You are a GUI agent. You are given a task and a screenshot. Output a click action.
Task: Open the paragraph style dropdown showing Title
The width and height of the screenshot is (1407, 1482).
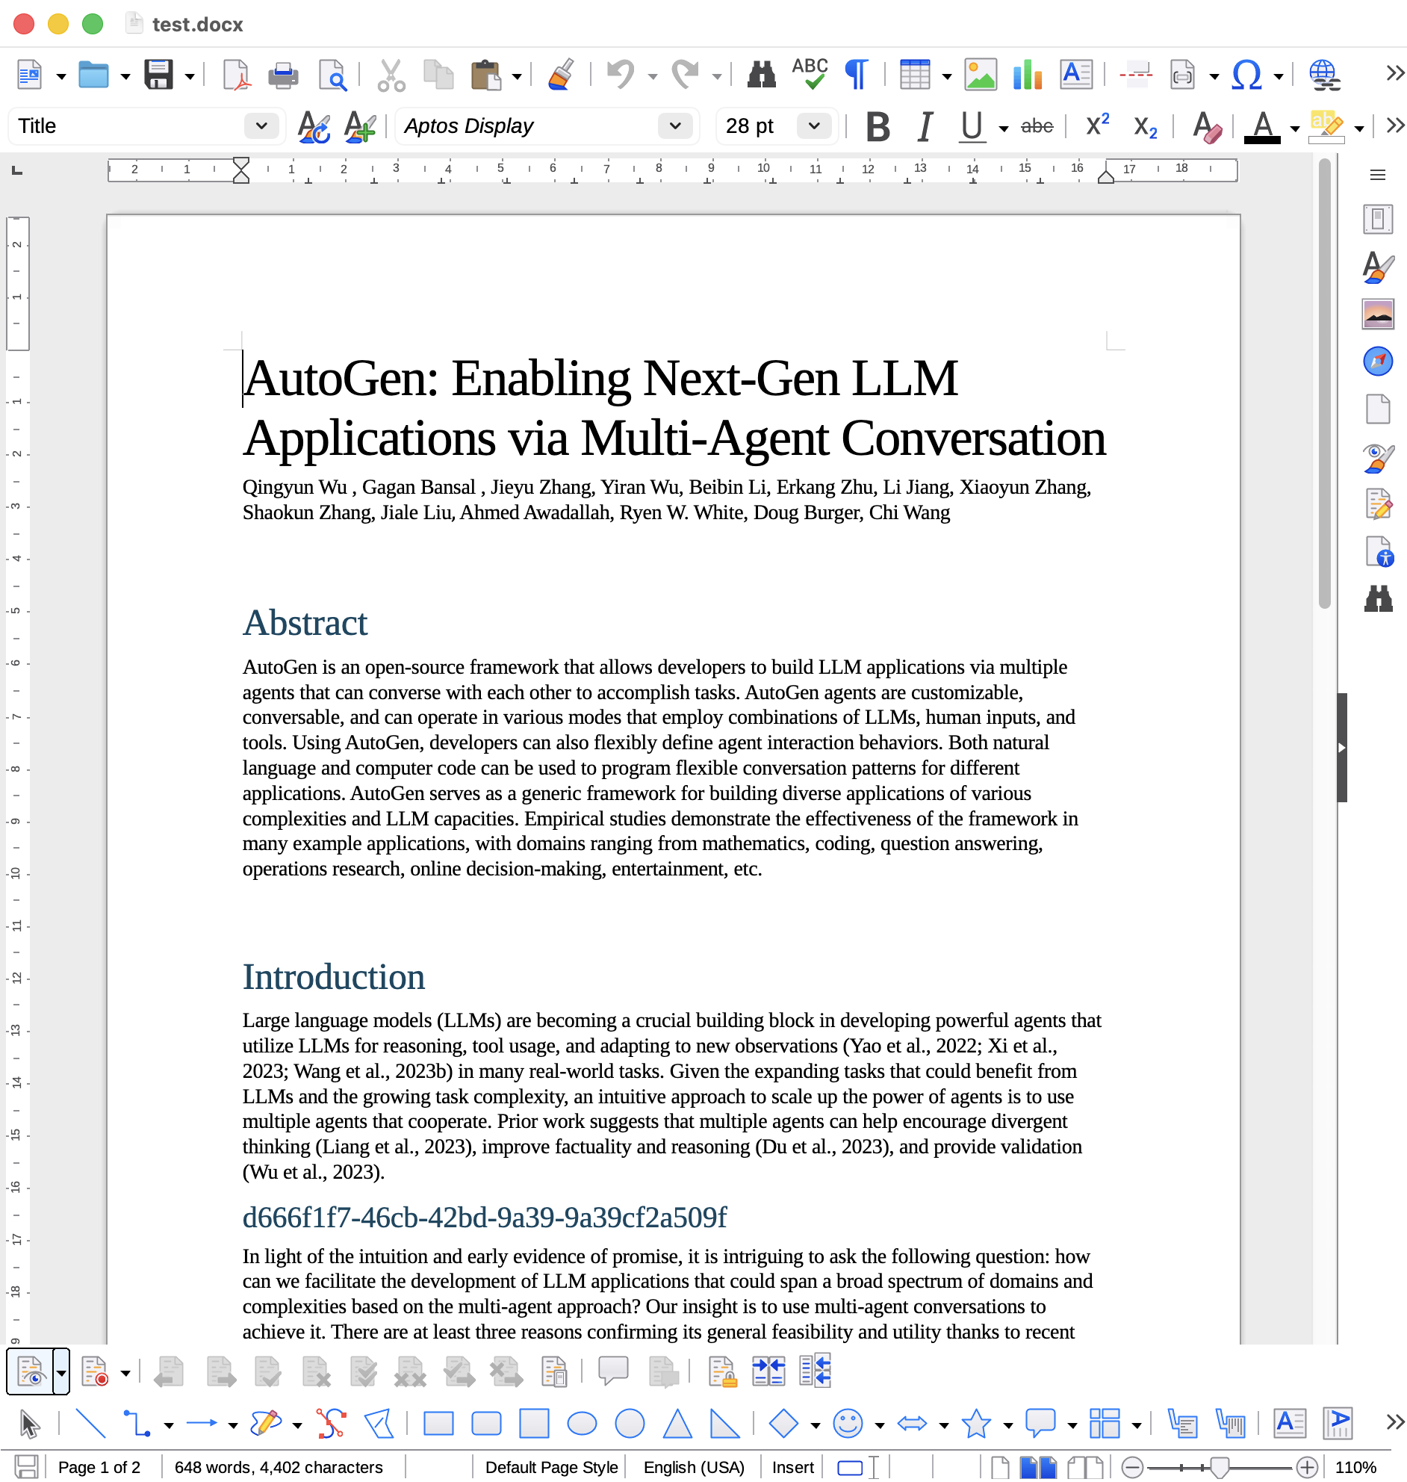[x=261, y=126]
